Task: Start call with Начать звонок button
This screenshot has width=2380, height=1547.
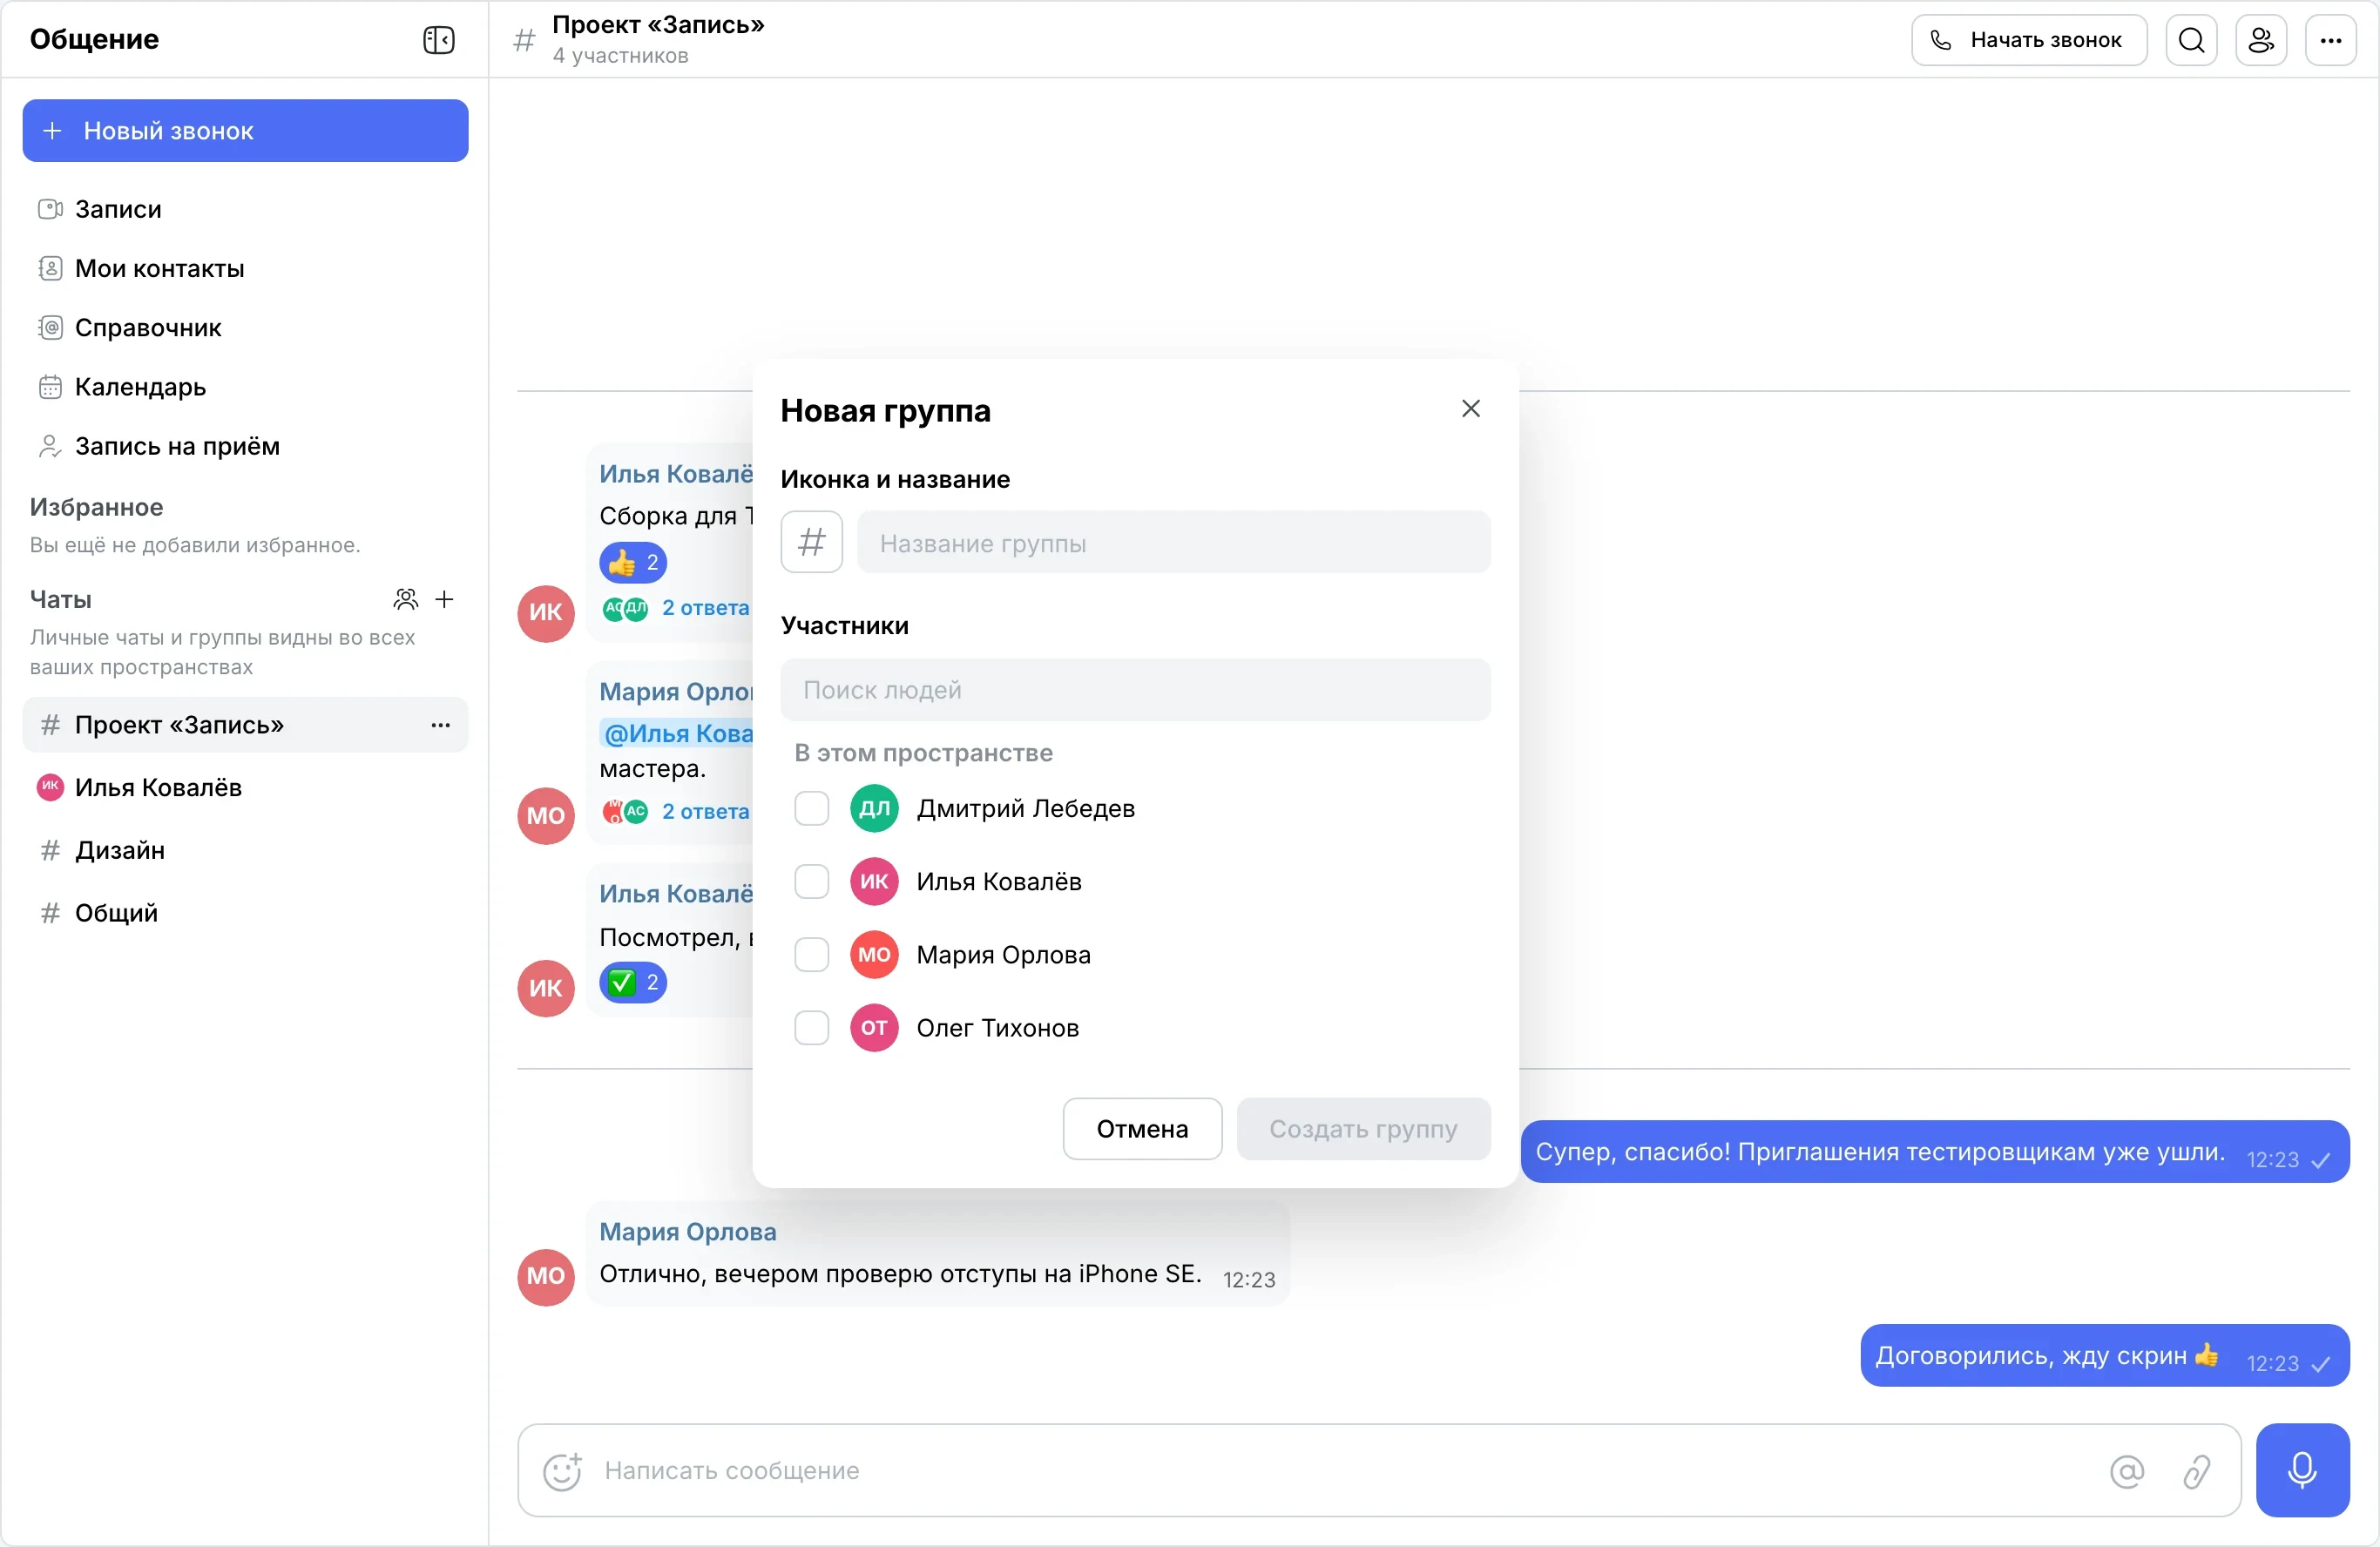Action: pyautogui.click(x=2029, y=40)
